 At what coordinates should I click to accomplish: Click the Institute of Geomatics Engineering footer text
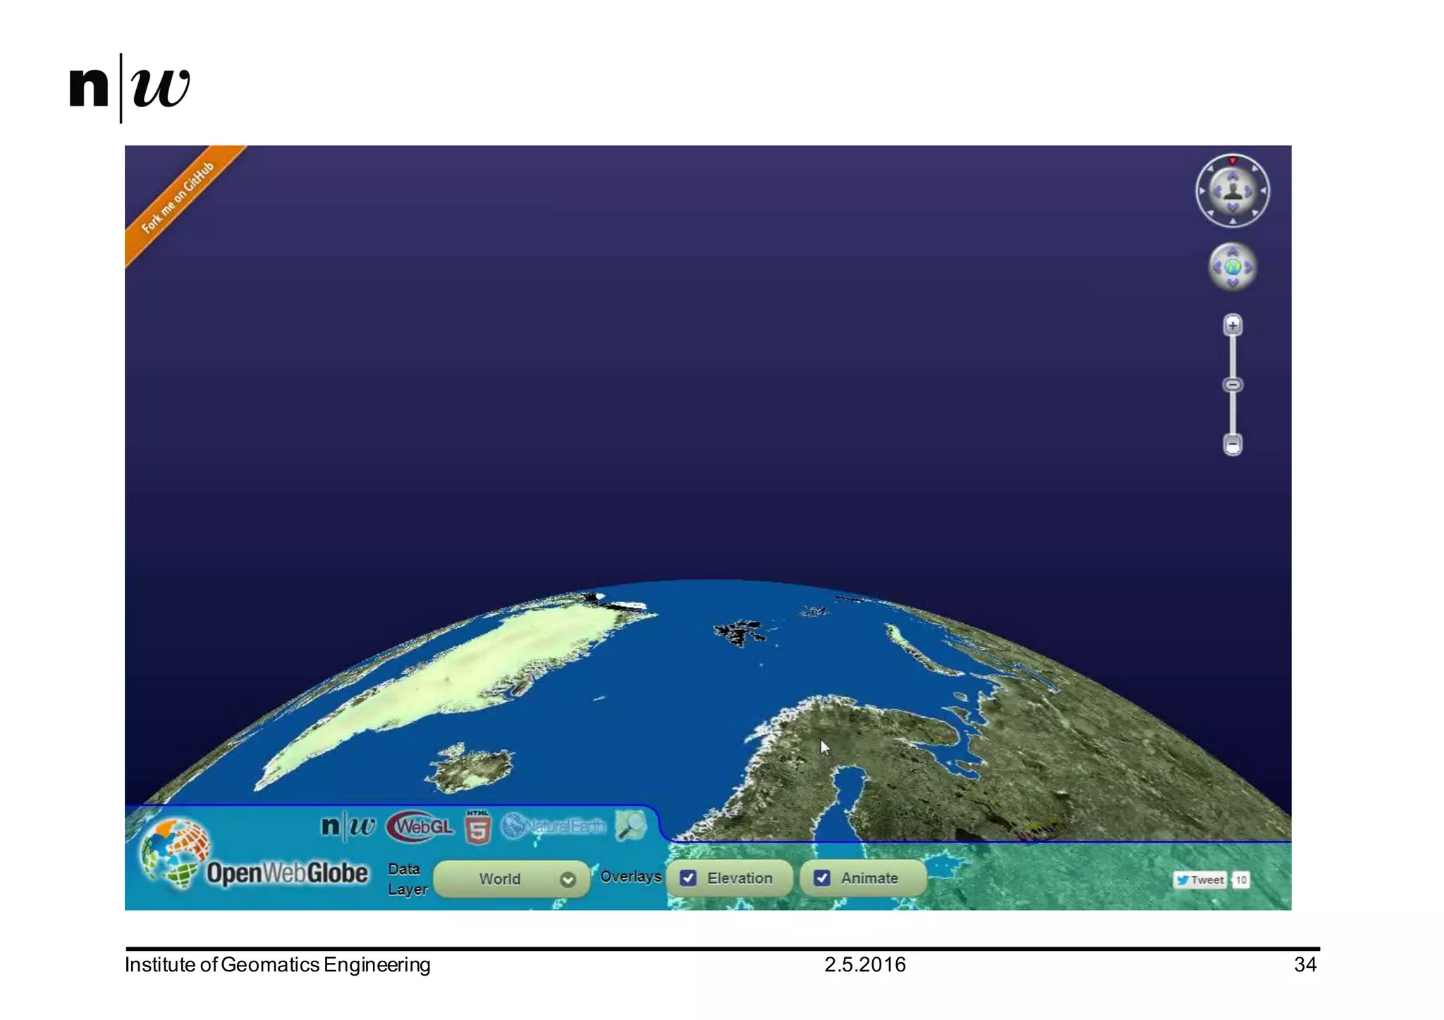[277, 964]
